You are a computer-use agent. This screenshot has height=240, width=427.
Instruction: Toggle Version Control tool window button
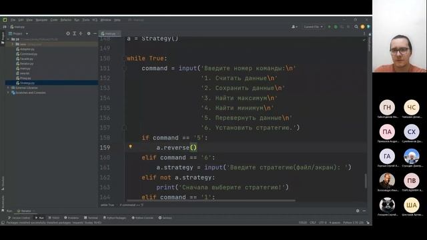(19, 218)
